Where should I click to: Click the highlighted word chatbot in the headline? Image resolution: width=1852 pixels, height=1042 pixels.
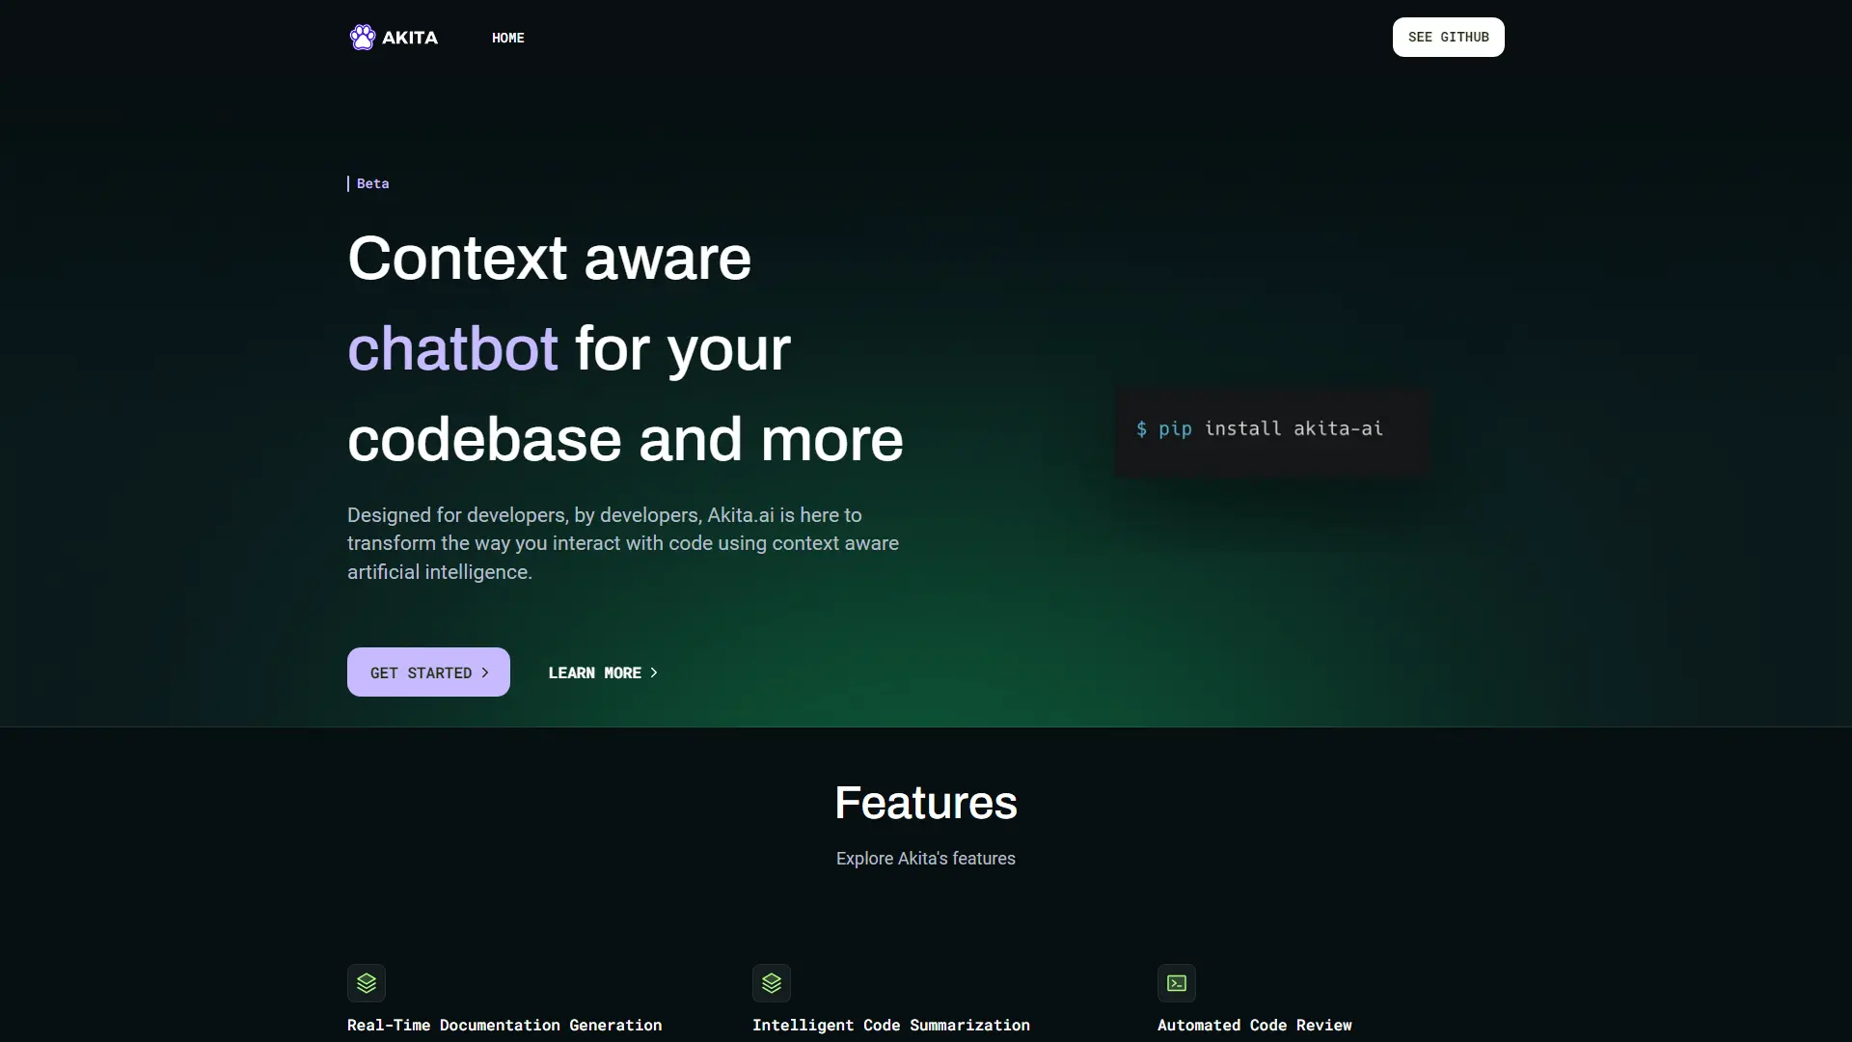point(452,349)
